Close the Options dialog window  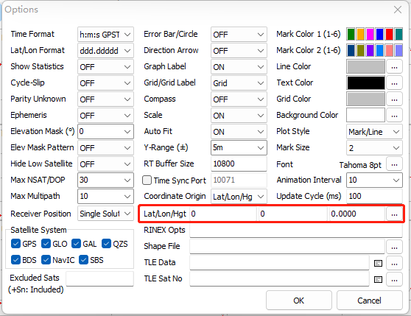[x=398, y=10]
